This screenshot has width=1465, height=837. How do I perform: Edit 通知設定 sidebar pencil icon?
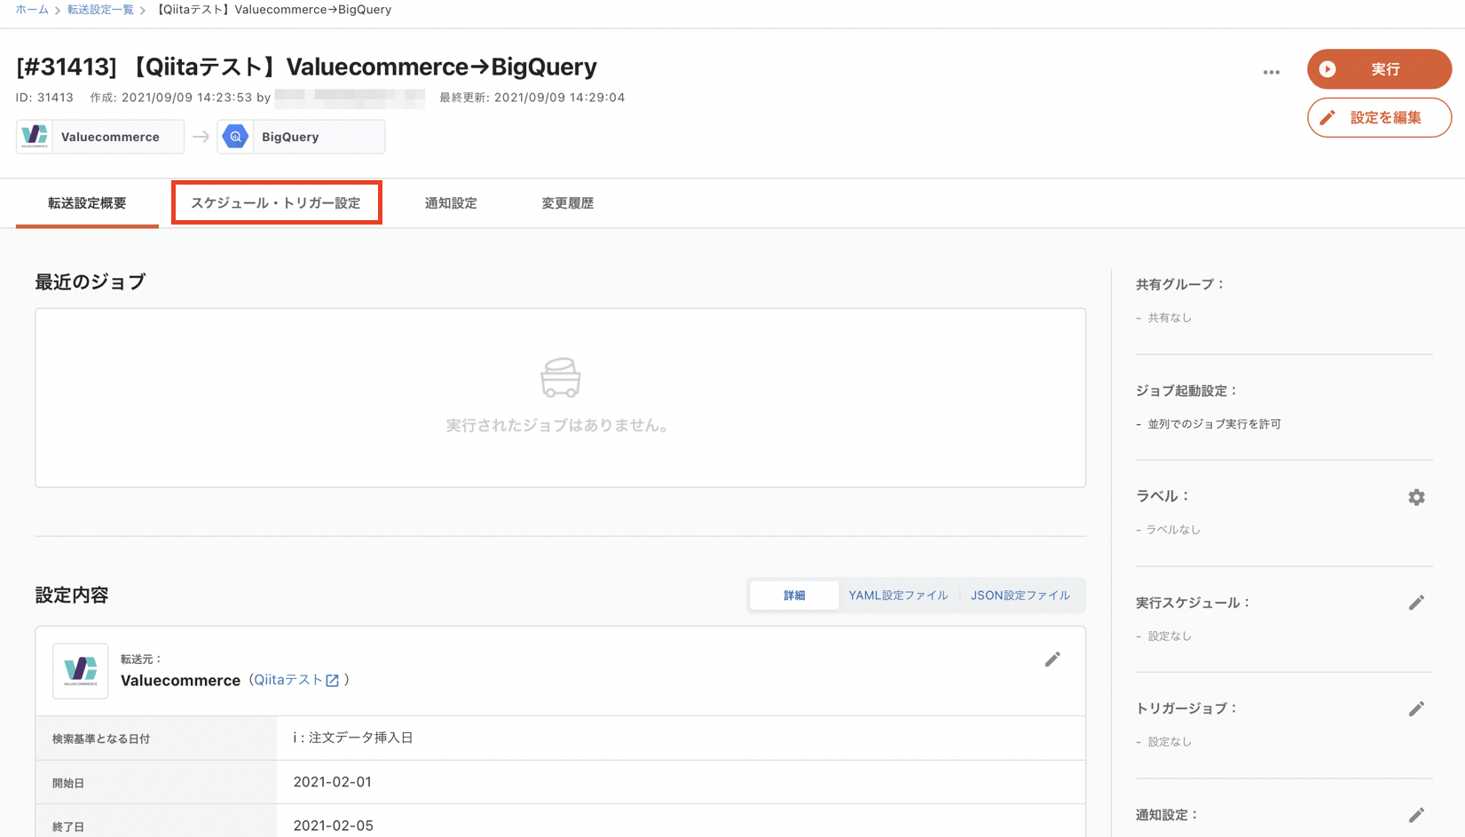pos(1416,815)
